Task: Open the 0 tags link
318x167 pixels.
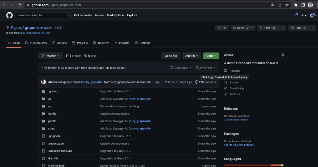Action: coord(90,56)
